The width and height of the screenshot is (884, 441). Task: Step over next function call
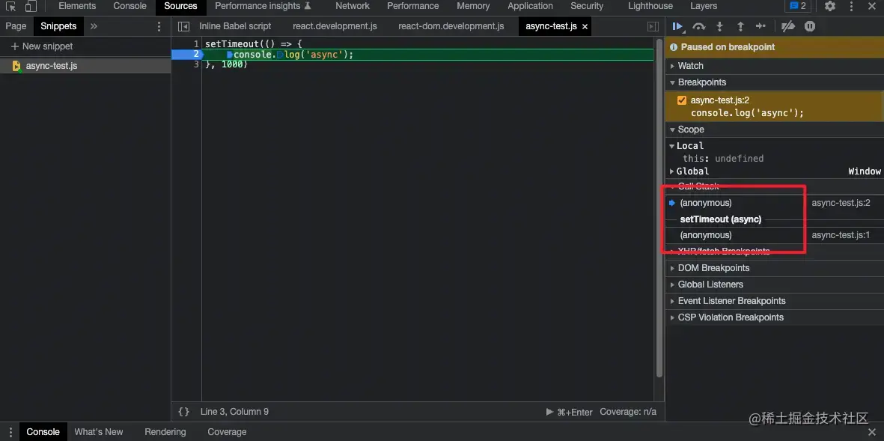click(x=699, y=26)
